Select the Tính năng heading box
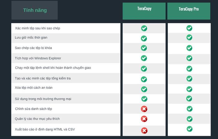 (35, 10)
